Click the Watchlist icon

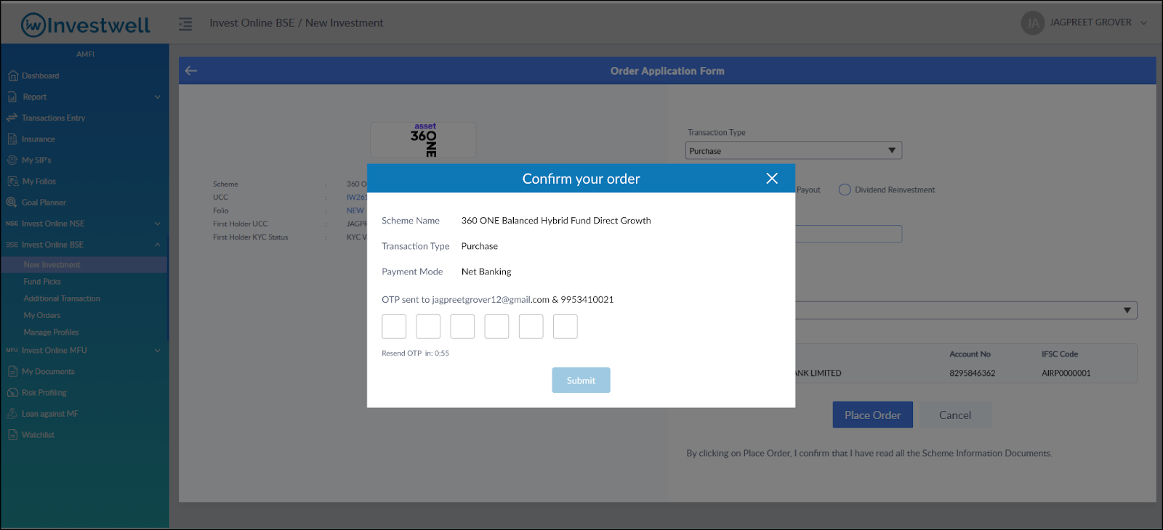point(12,435)
